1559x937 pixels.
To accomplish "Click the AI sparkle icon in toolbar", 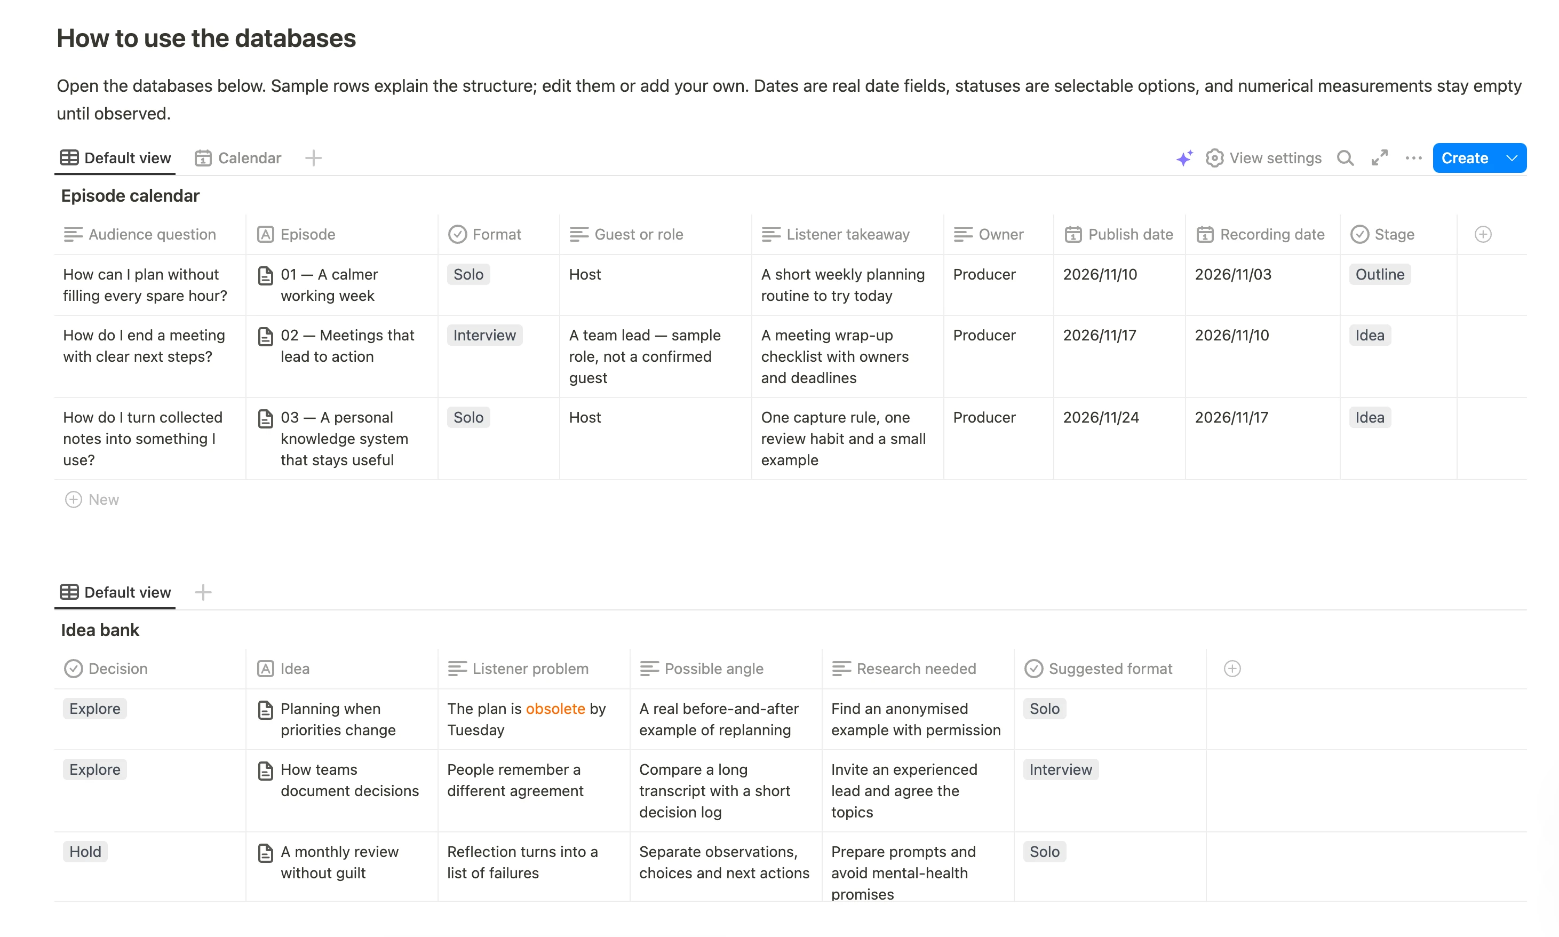I will pyautogui.click(x=1184, y=158).
